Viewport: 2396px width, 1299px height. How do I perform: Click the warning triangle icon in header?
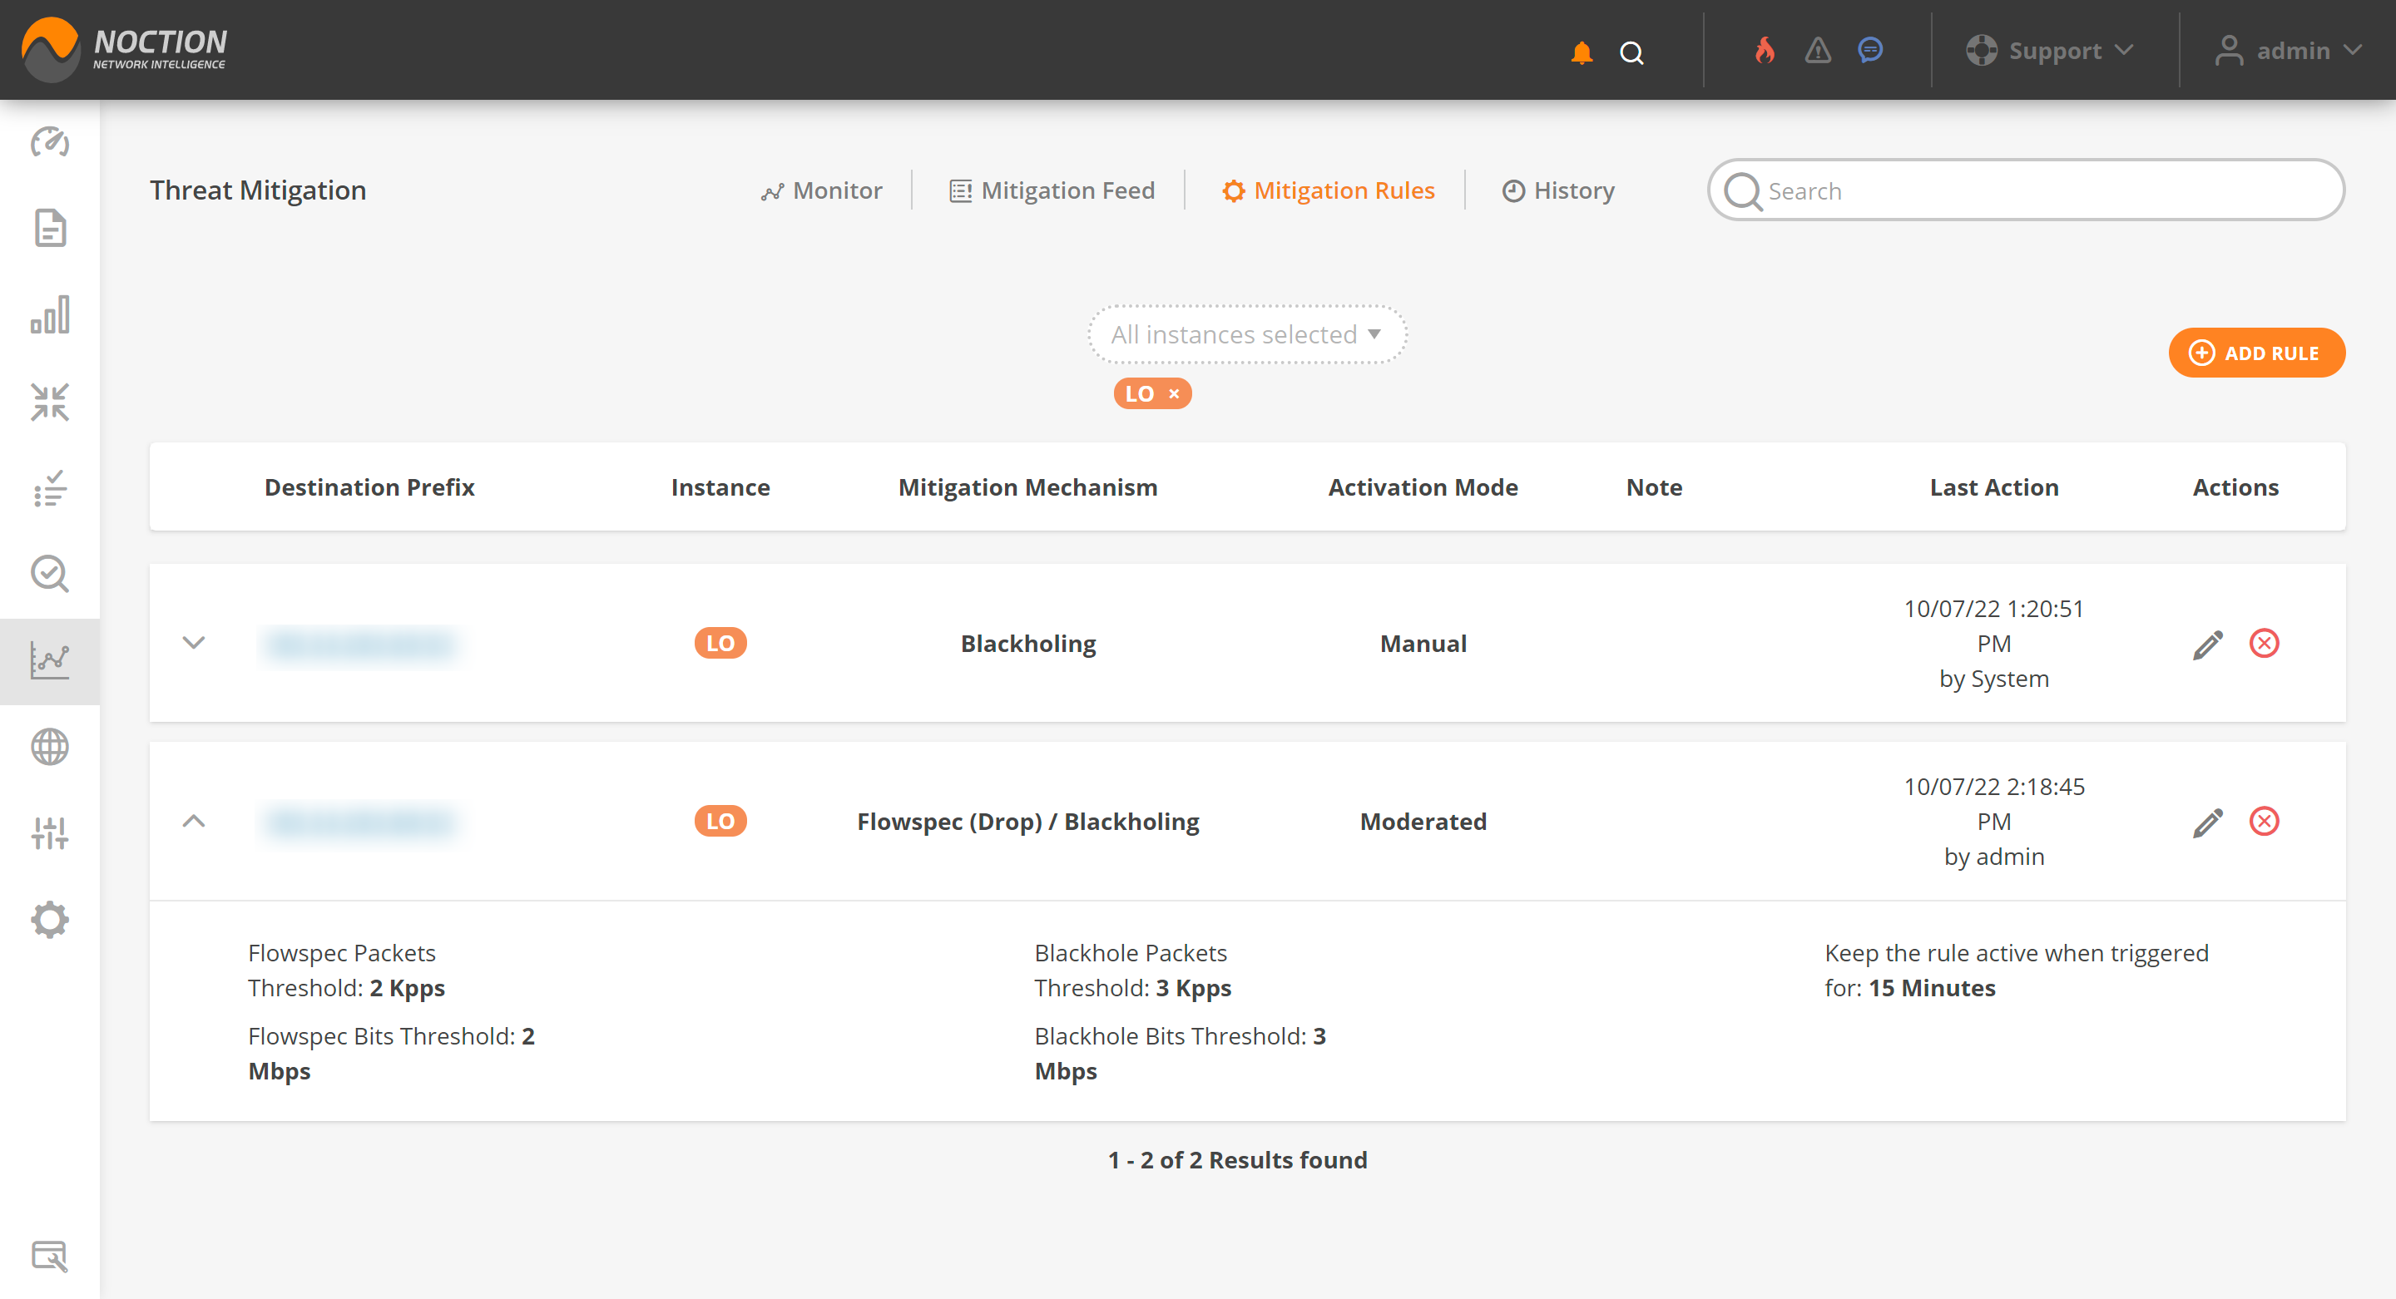tap(1818, 50)
